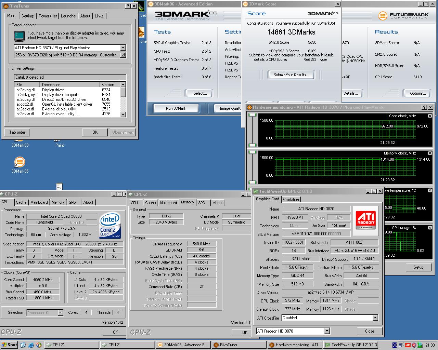Click the Futuremark Corporation logo in 3DMark06
This screenshot has width=438, height=350.
[403, 16]
